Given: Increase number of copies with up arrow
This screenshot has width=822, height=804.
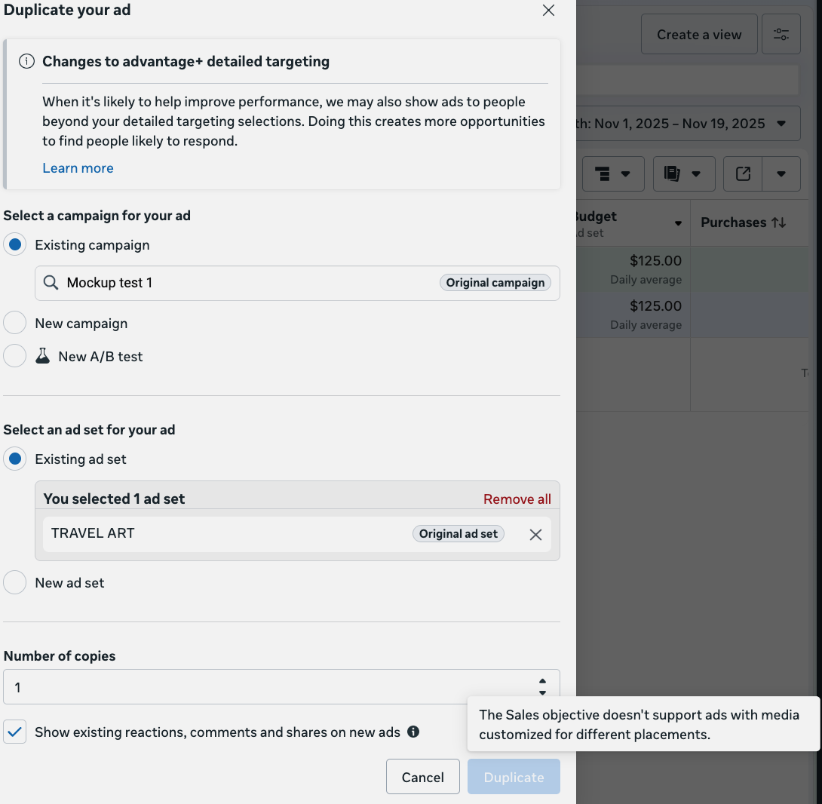Looking at the screenshot, I should point(542,681).
